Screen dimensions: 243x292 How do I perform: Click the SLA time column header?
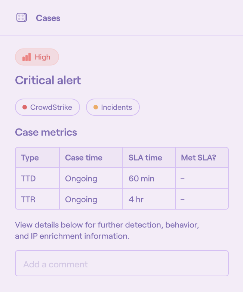pos(145,158)
